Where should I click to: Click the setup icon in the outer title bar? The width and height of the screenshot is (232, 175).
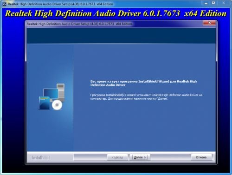click(4, 4)
